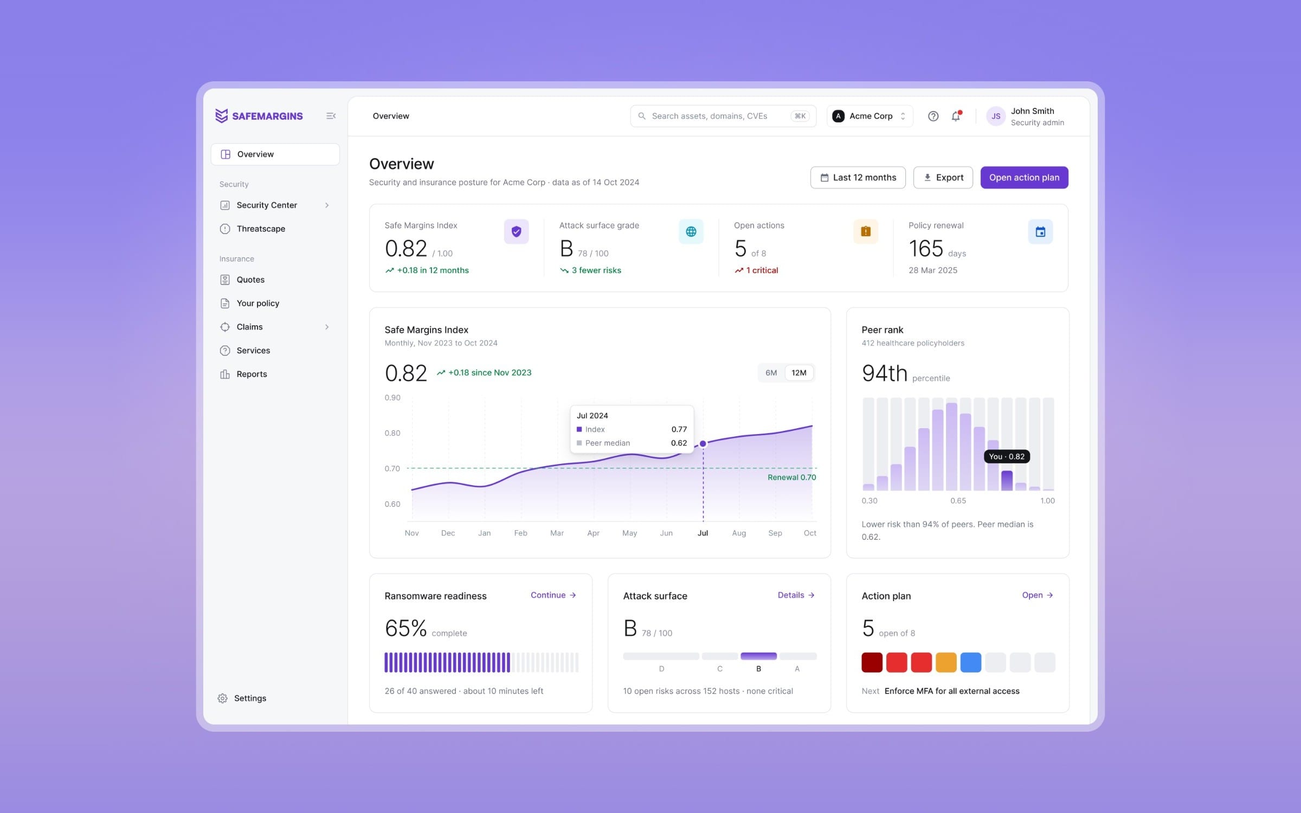
Task: Switch chart range to 12M
Action: (799, 373)
